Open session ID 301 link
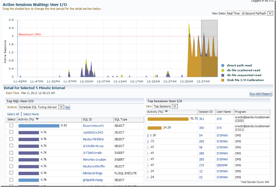 pos(201,119)
